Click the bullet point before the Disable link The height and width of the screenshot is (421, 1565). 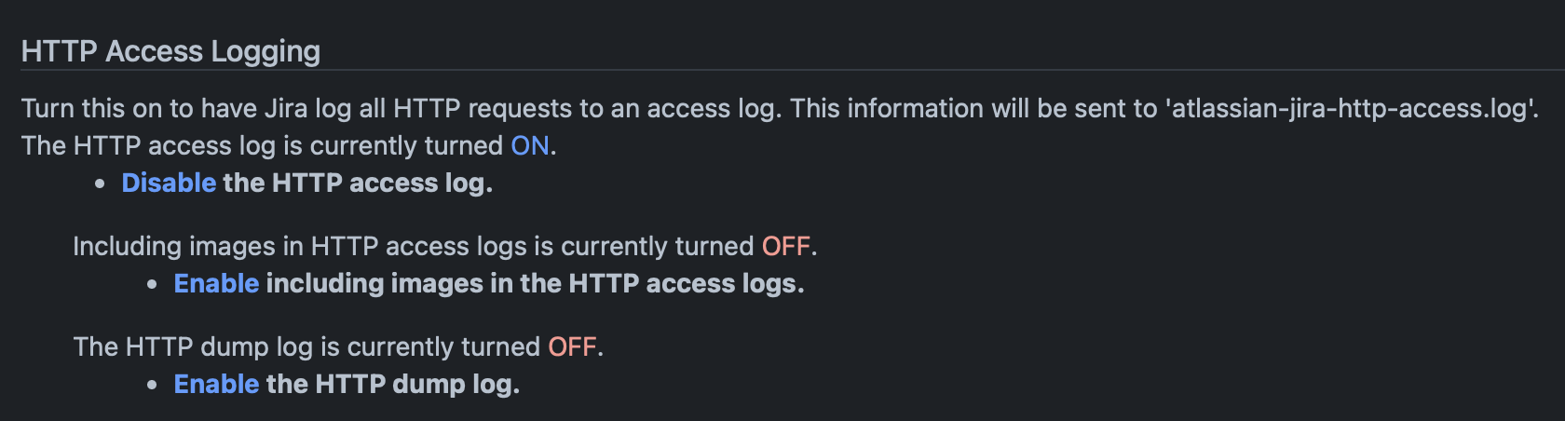click(x=101, y=184)
